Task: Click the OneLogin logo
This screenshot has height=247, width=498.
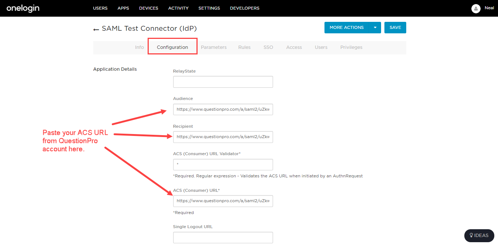Action: (23, 8)
